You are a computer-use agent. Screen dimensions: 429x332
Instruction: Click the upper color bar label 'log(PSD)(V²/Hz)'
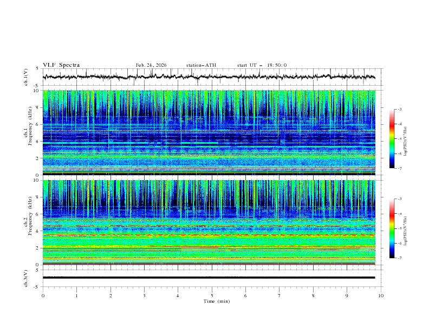coord(406,142)
